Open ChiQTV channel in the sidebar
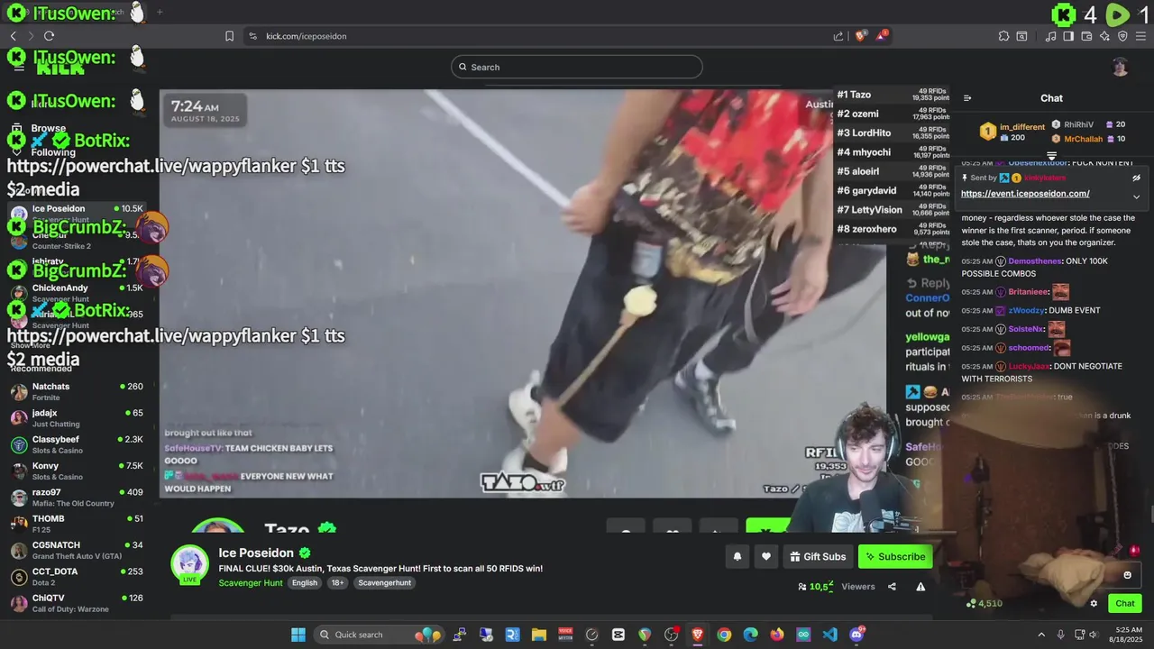This screenshot has height=649, width=1154. (x=77, y=603)
